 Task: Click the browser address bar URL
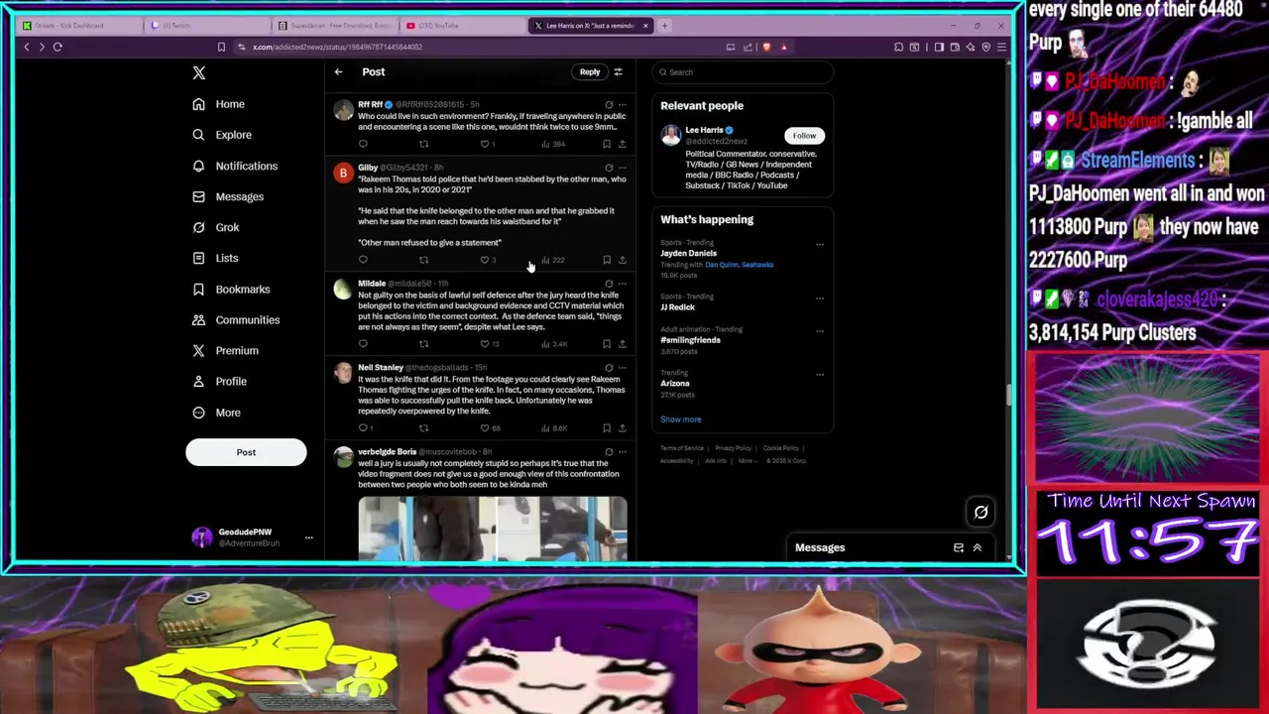(337, 47)
